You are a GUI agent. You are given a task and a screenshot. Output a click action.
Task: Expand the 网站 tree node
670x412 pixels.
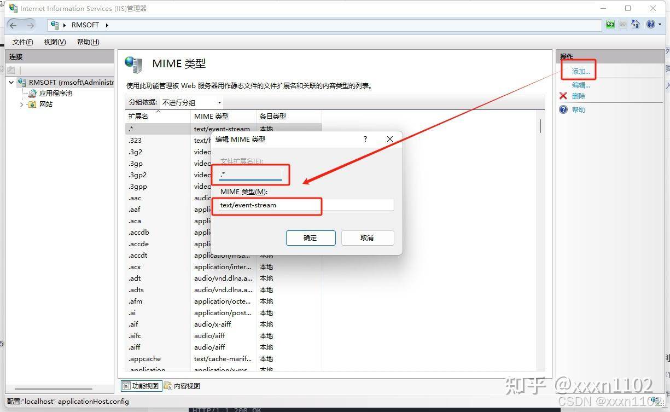22,105
